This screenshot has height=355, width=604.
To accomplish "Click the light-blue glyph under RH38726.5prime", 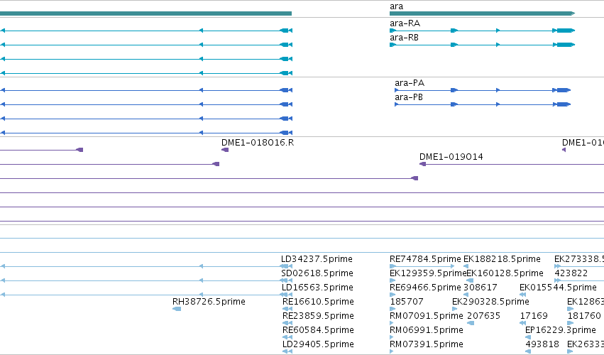I will pyautogui.click(x=177, y=309).
